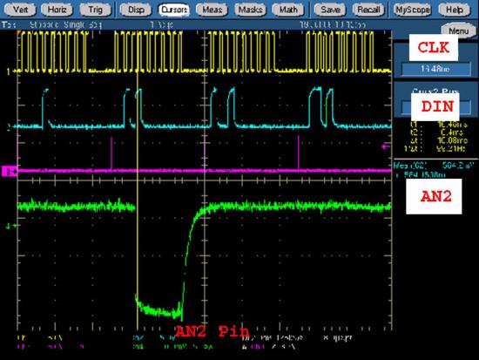Open the Horiz menu button

tap(57, 10)
